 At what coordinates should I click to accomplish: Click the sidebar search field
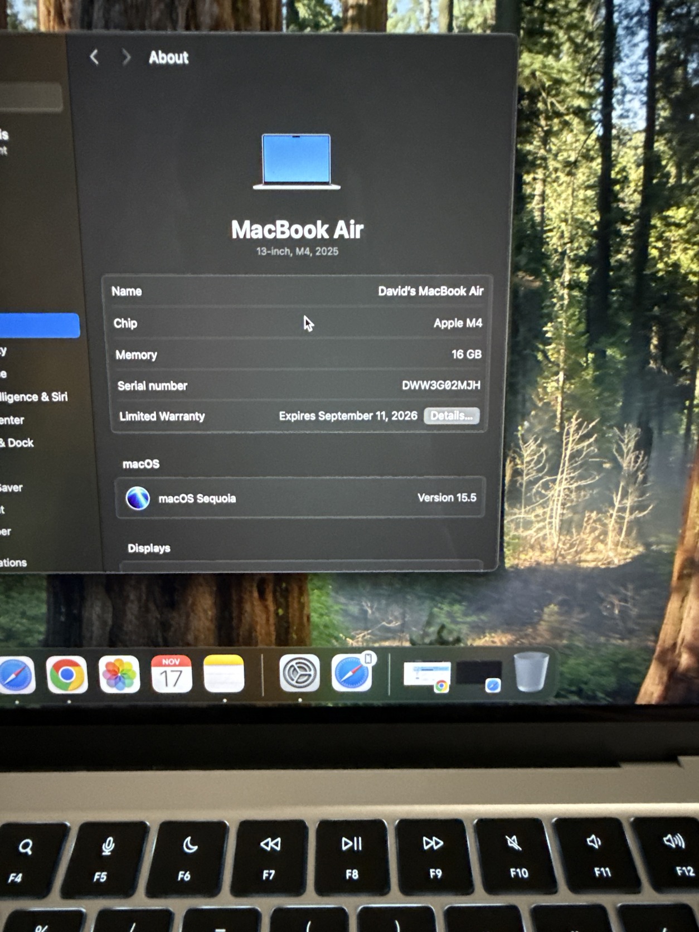(31, 98)
